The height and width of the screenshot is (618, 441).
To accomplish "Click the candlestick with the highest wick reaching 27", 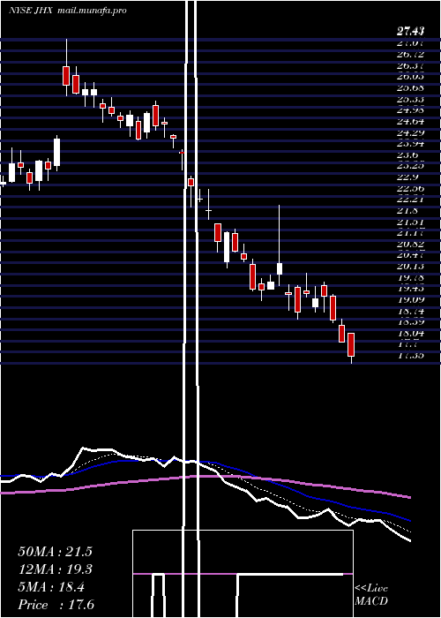I will (x=66, y=67).
